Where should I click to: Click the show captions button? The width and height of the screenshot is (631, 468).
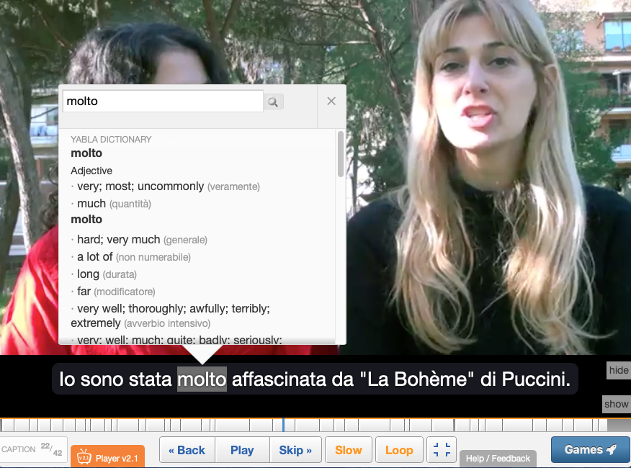[616, 404]
